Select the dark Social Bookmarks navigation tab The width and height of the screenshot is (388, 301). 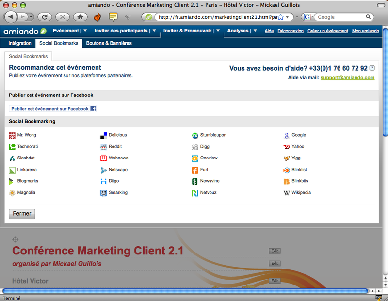(x=59, y=43)
